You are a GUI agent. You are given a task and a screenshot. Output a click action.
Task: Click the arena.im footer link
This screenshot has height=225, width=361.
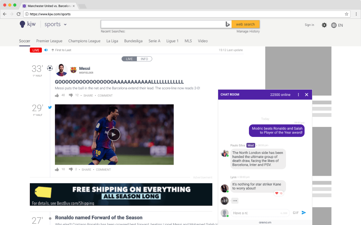pos(265,222)
